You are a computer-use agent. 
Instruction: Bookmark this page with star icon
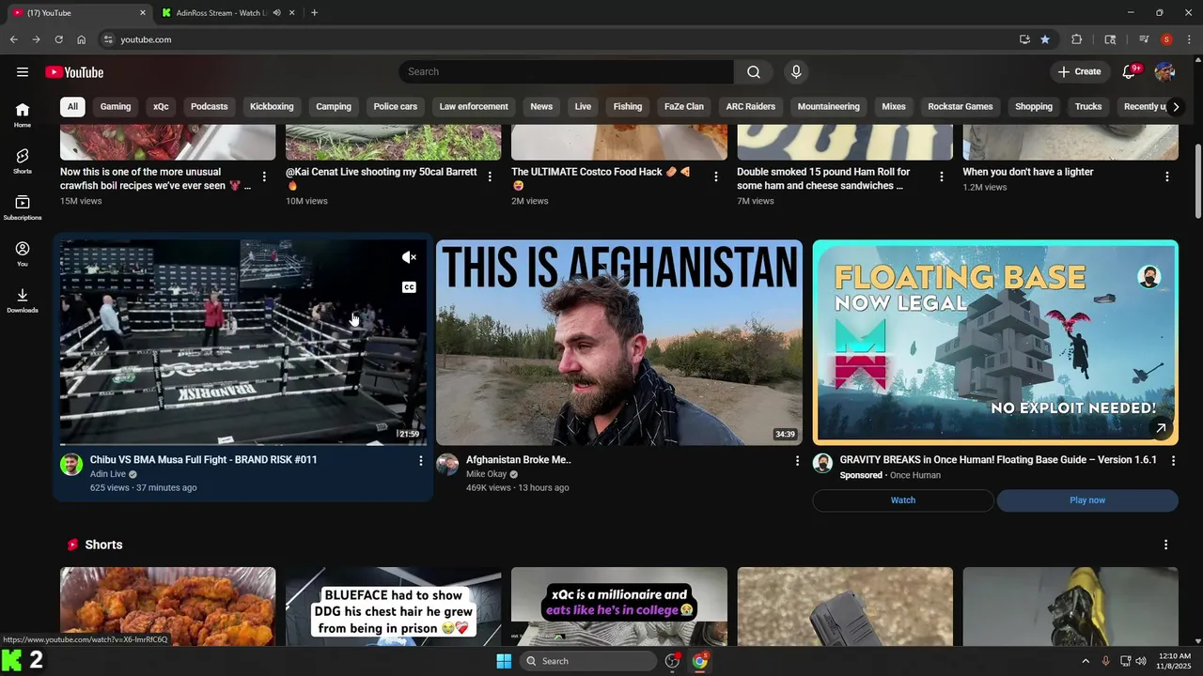(x=1045, y=39)
